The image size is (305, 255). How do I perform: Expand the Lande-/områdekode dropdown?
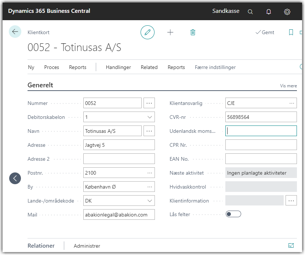pos(150,201)
